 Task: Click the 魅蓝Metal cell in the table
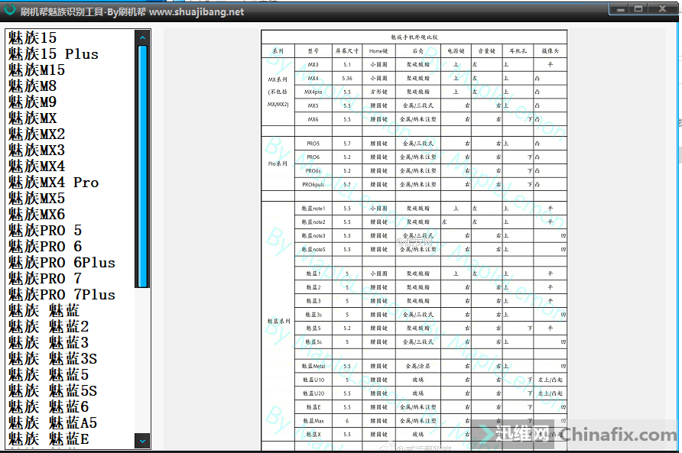coord(313,367)
